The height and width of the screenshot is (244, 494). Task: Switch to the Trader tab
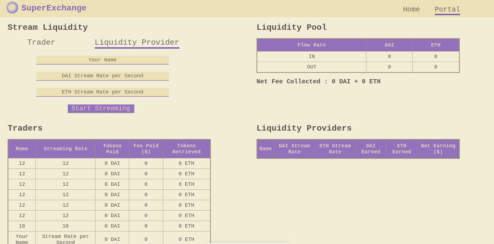pyautogui.click(x=41, y=42)
